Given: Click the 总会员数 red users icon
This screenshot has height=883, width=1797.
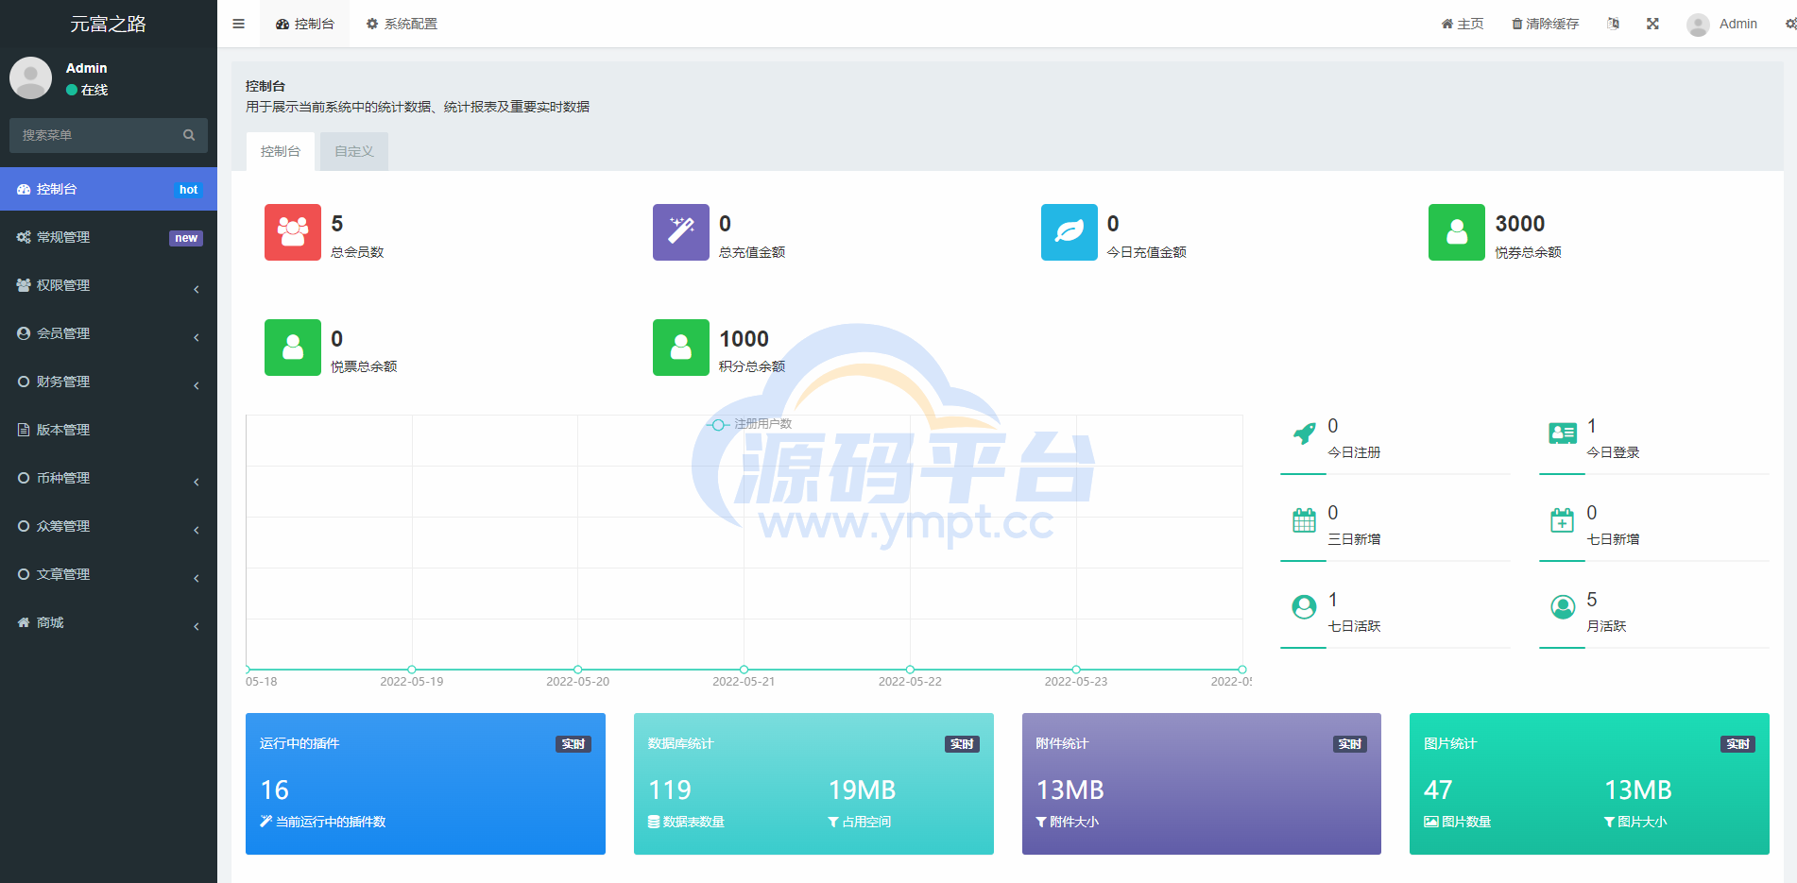Looking at the screenshot, I should [293, 232].
